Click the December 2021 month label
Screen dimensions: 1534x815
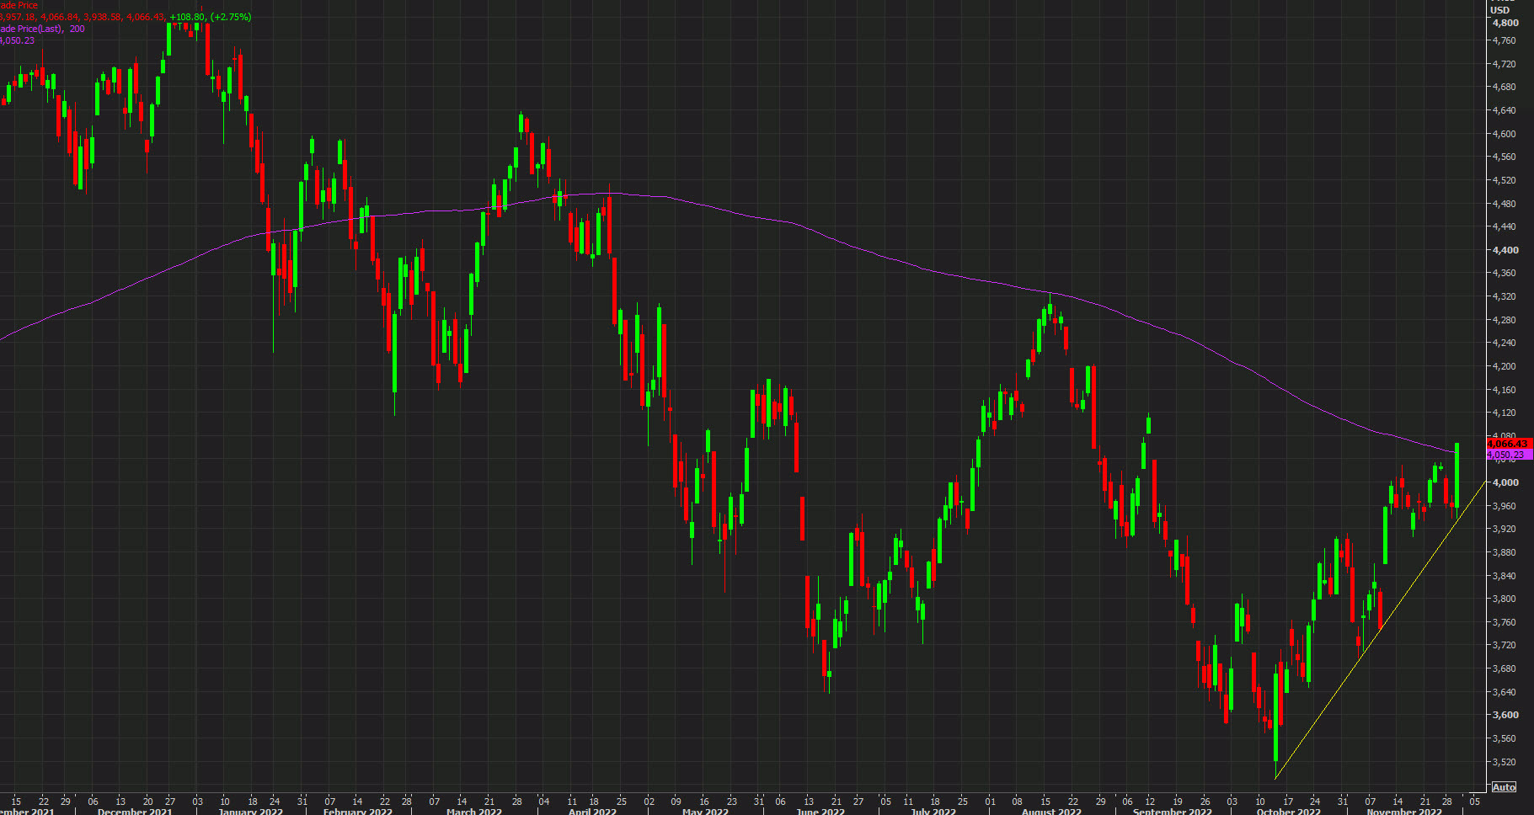click(135, 812)
